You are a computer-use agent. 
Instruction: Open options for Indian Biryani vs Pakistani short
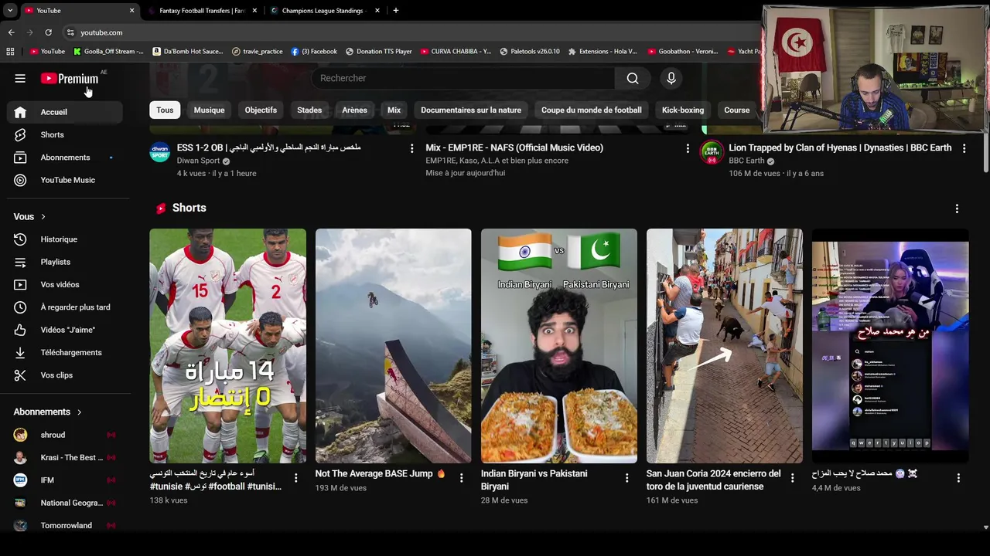(626, 478)
